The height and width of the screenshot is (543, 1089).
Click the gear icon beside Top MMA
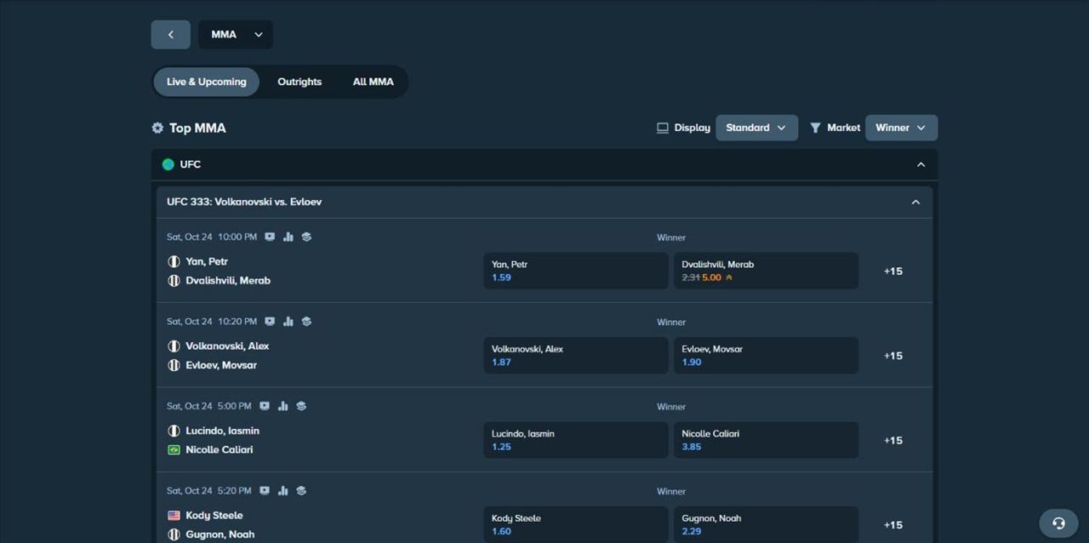157,128
